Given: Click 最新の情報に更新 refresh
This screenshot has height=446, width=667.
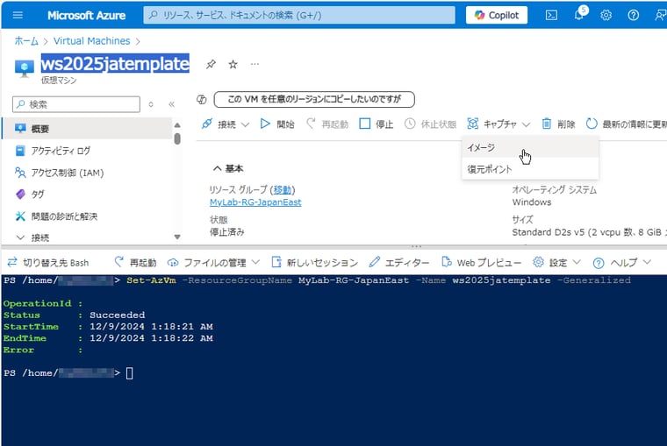Looking at the screenshot, I should (x=626, y=124).
